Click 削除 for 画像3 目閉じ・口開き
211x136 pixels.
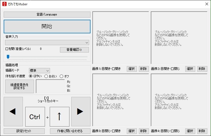coord(144,131)
